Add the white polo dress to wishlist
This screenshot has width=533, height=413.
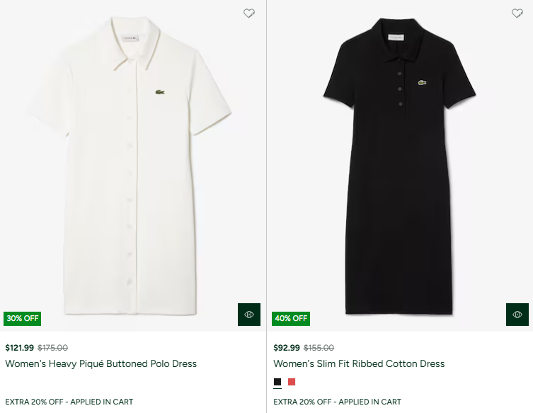point(249,13)
